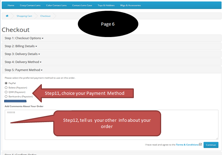Image resolution: width=222 pixels, height=155 pixels.
Task: Select PayPal payment method
Action: [x=6, y=83]
